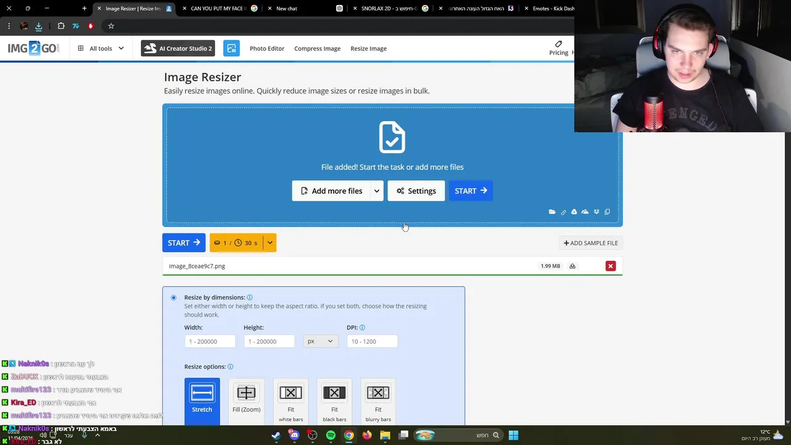Choose the Fit black bars option
The height and width of the screenshot is (445, 791).
coord(334,402)
